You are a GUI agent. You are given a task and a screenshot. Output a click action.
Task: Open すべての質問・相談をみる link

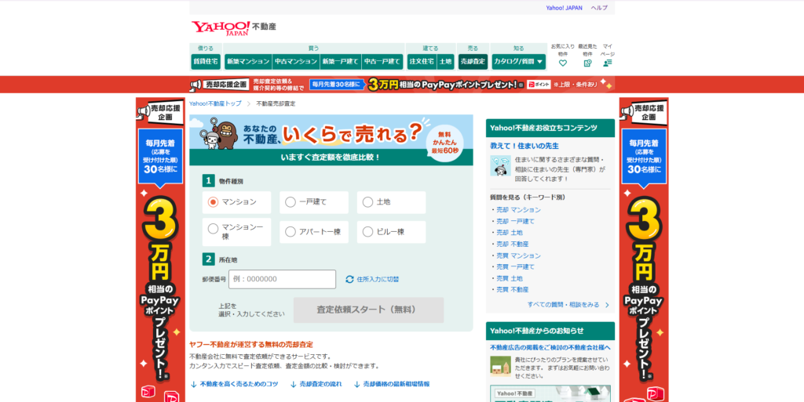[x=568, y=305]
